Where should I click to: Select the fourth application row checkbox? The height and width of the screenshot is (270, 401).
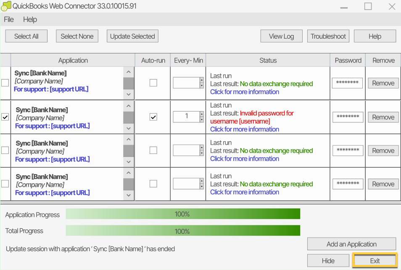tap(5, 184)
